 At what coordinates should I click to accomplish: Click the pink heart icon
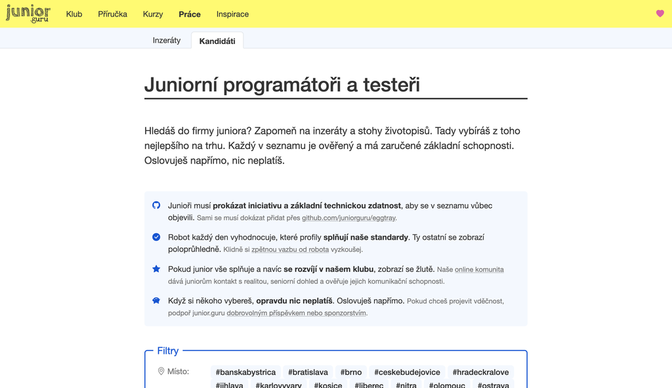pyautogui.click(x=660, y=14)
